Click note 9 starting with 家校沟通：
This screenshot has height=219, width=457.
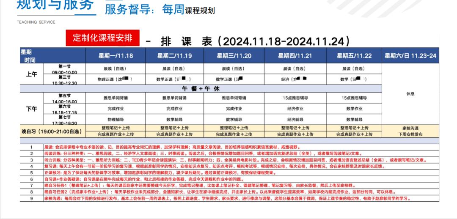point(241,199)
